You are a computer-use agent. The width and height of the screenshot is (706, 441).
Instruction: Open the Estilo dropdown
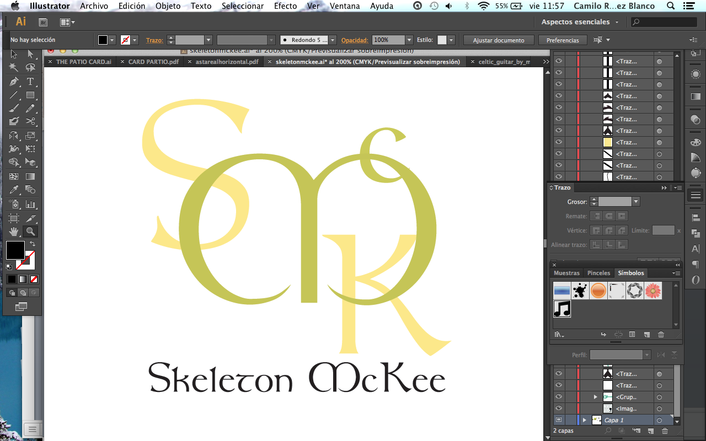(x=451, y=40)
